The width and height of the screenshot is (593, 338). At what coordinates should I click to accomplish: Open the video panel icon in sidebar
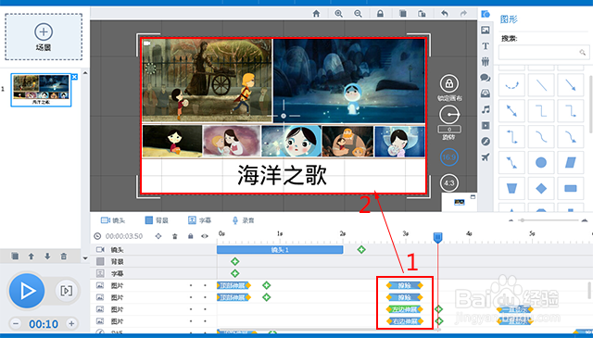486,126
